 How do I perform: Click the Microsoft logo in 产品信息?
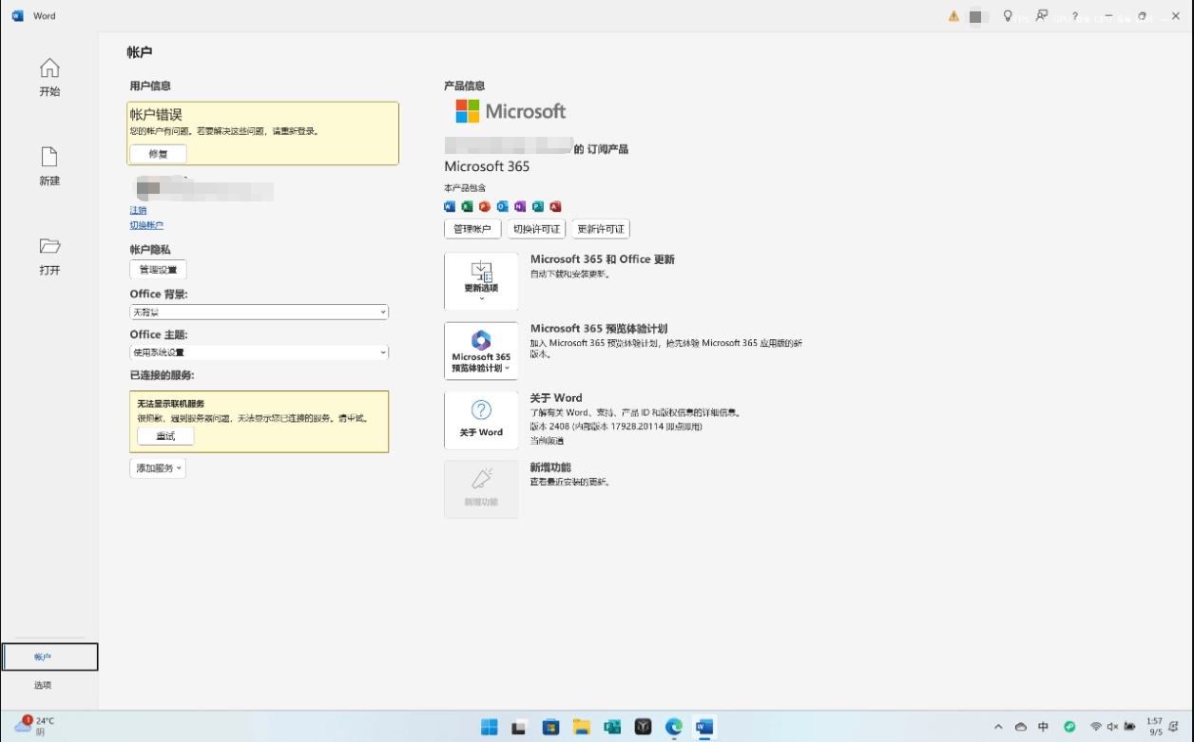510,111
